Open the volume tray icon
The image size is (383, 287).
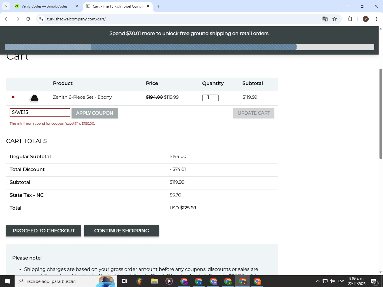point(332,281)
